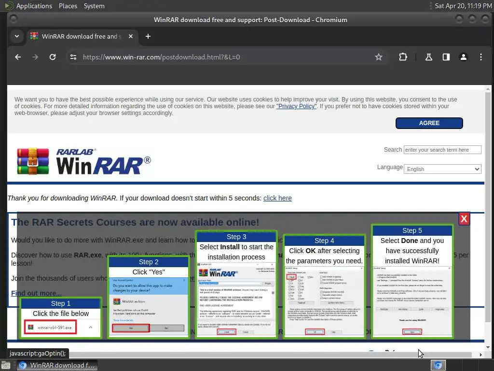Select the WinRAR download taskbar window button

click(57, 365)
